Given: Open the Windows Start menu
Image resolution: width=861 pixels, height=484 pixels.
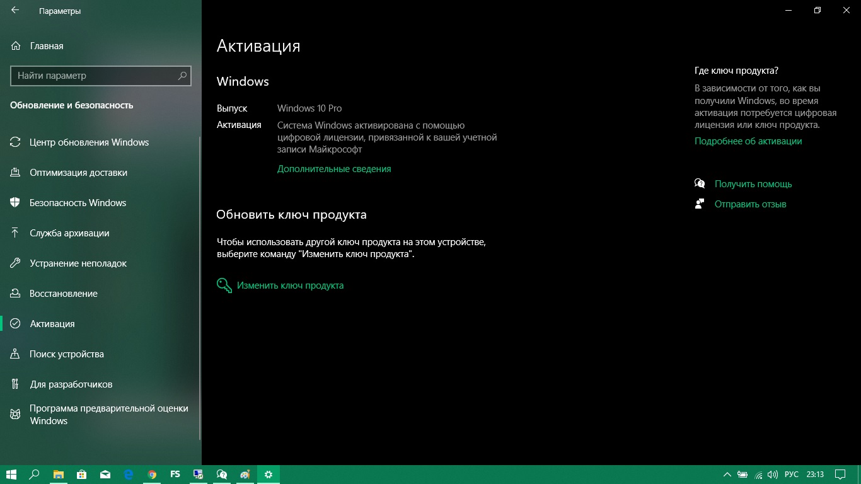Looking at the screenshot, I should (x=11, y=475).
